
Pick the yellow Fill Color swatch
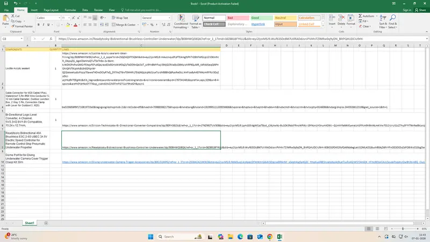tap(68, 25)
